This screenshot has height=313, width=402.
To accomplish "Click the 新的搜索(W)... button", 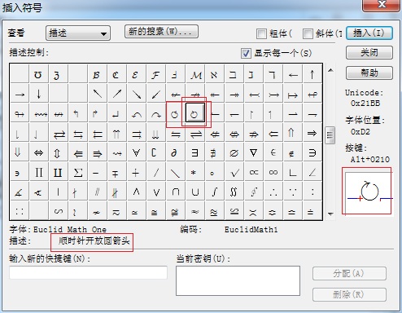I will coord(161,32).
